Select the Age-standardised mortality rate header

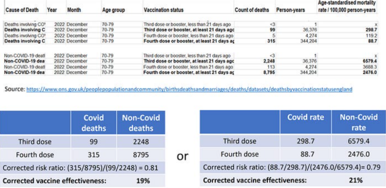351,7
